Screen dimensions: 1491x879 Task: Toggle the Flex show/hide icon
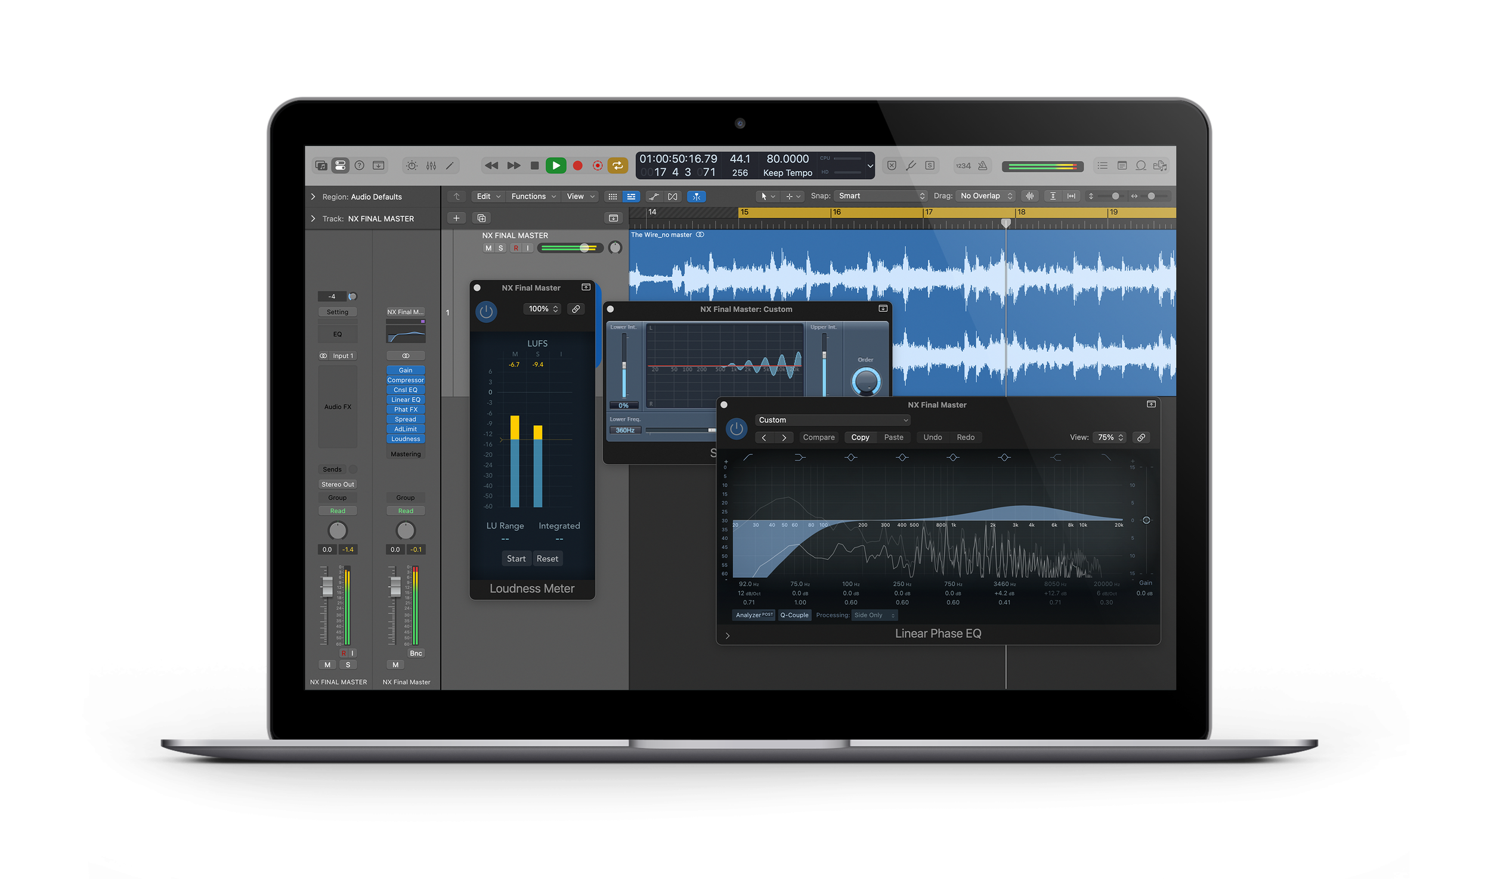673,196
